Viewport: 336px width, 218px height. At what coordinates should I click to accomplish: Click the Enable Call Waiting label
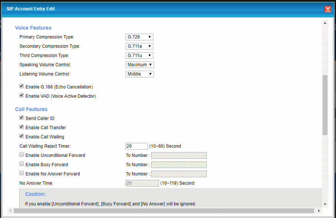(45, 137)
